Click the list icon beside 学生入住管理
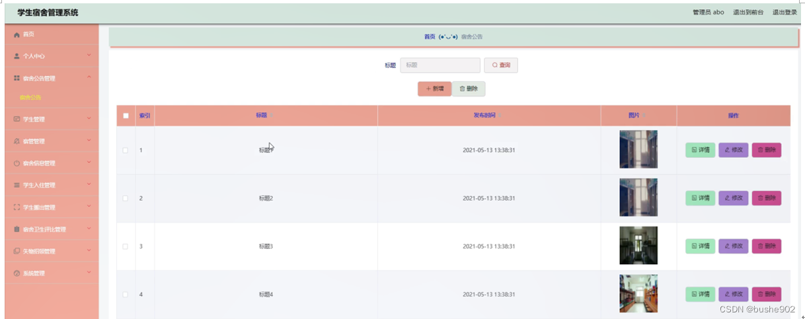This screenshot has height=319, width=805. click(17, 185)
